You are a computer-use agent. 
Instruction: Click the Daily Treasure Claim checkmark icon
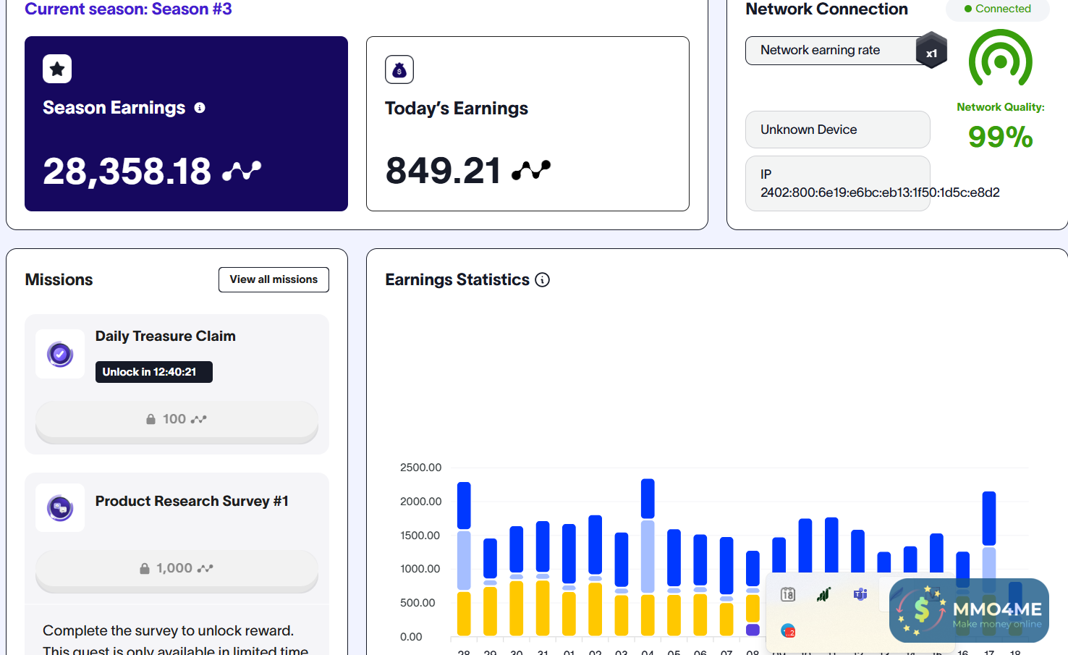(x=60, y=355)
